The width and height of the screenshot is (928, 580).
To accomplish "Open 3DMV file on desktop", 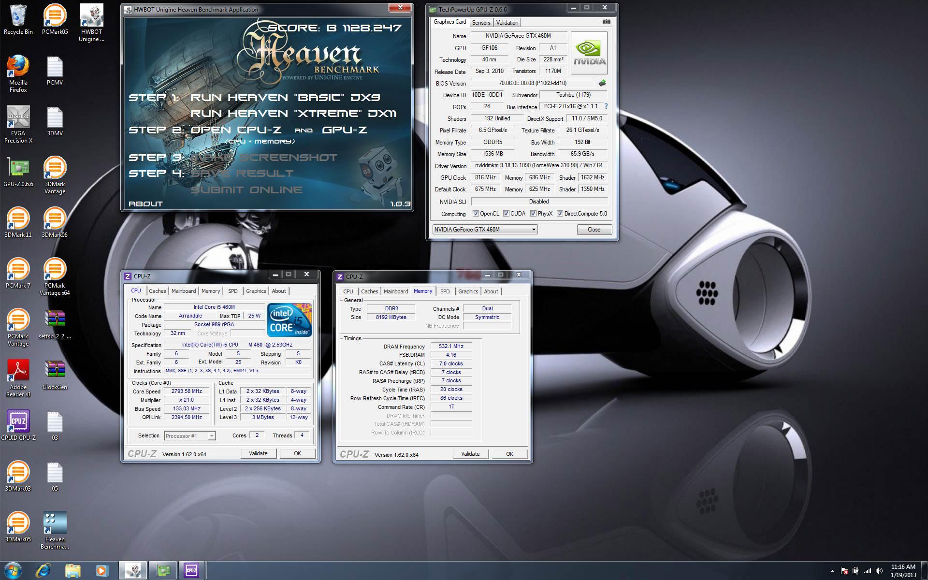I will point(55,121).
